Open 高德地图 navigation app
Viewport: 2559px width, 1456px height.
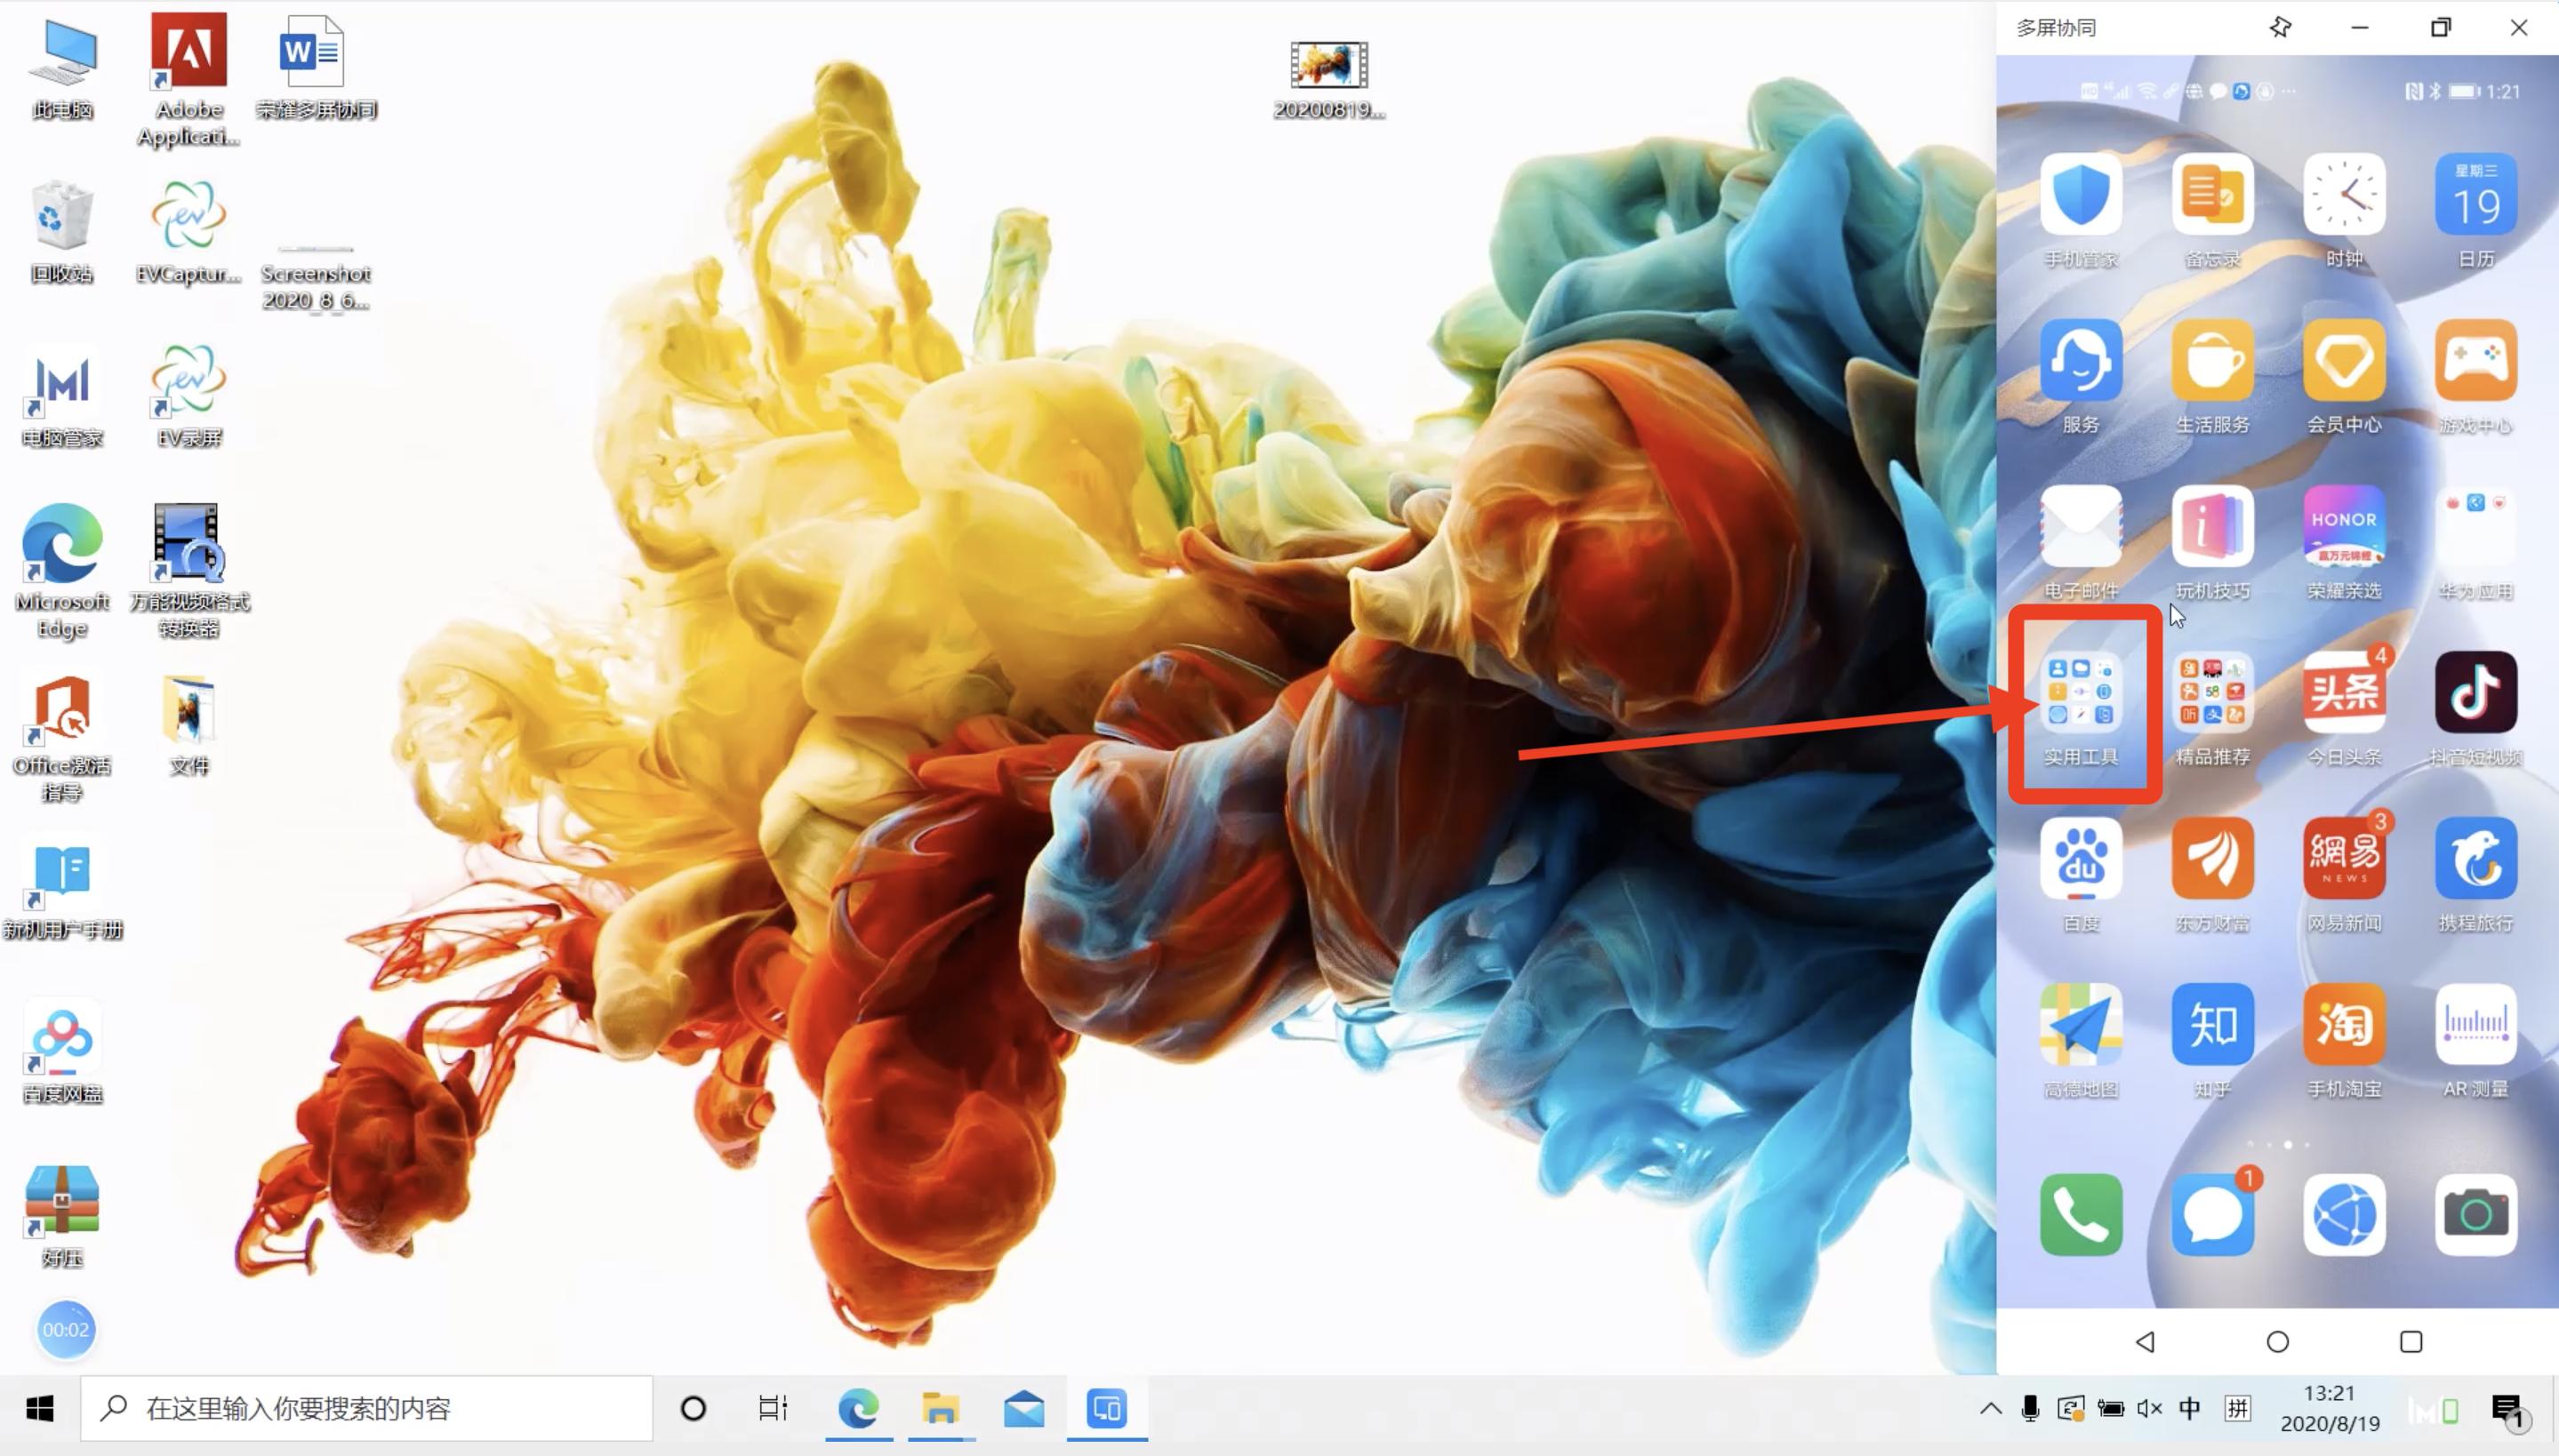(x=2081, y=1024)
